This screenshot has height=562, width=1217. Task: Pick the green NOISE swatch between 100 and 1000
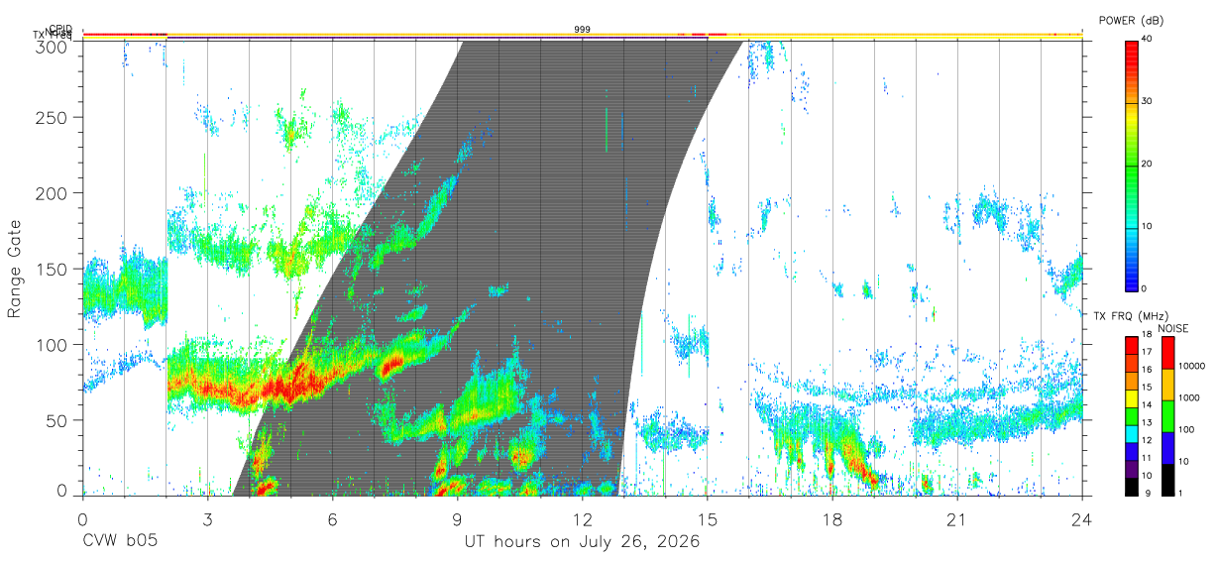pyautogui.click(x=1167, y=416)
